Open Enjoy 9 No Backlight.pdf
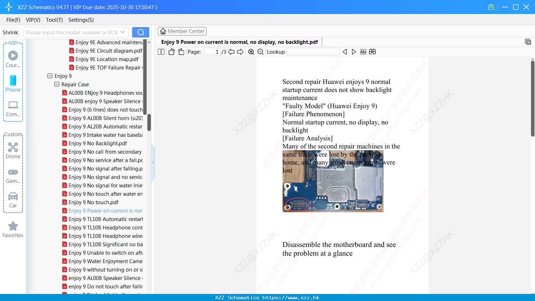 tap(94, 143)
